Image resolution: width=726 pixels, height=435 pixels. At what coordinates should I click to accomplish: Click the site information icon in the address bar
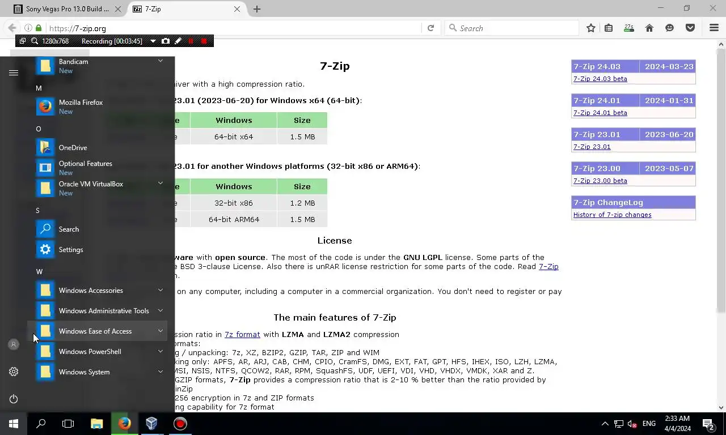[28, 28]
